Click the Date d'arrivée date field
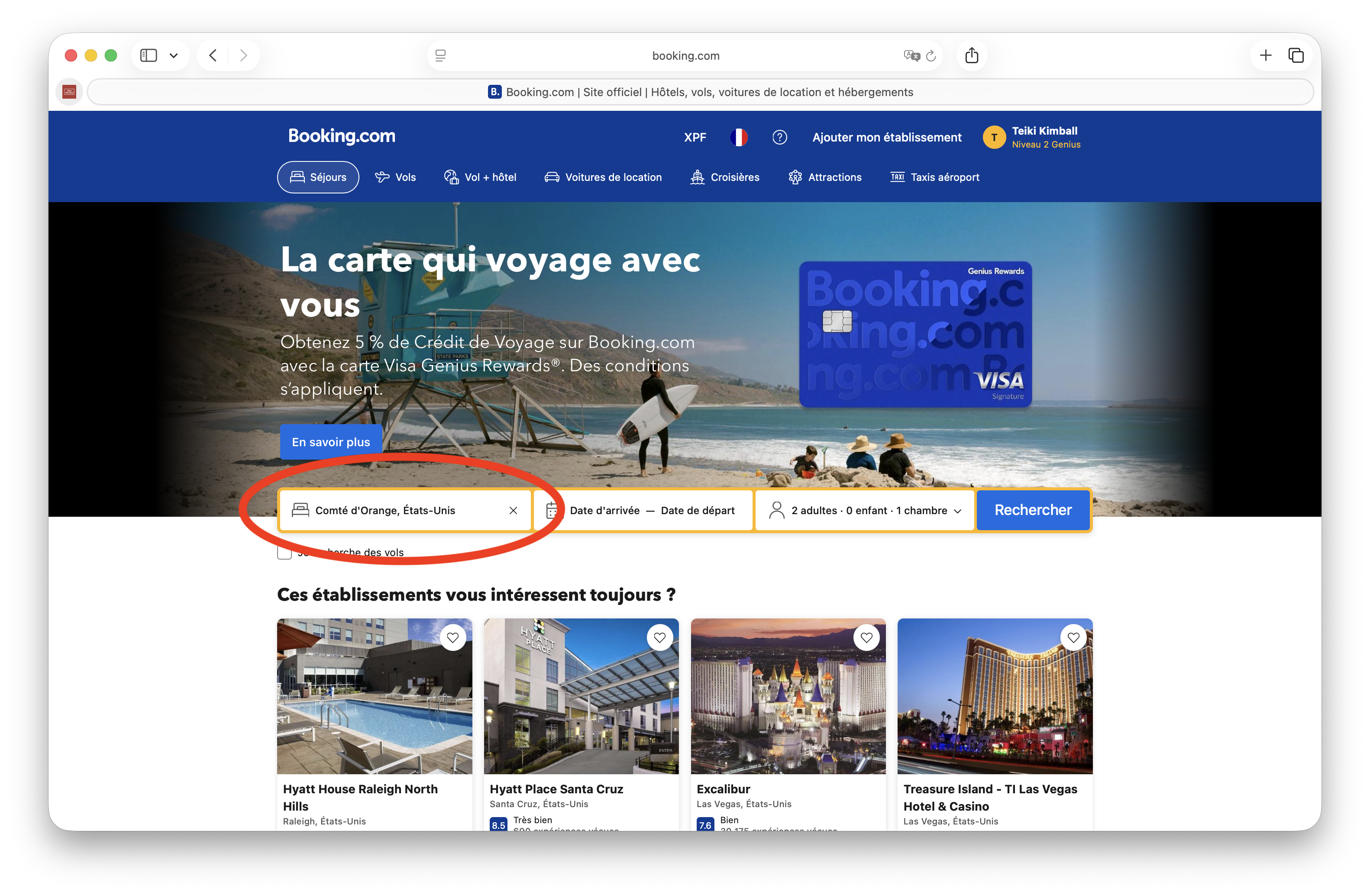Screen dimensions: 1370x895 tap(604, 510)
